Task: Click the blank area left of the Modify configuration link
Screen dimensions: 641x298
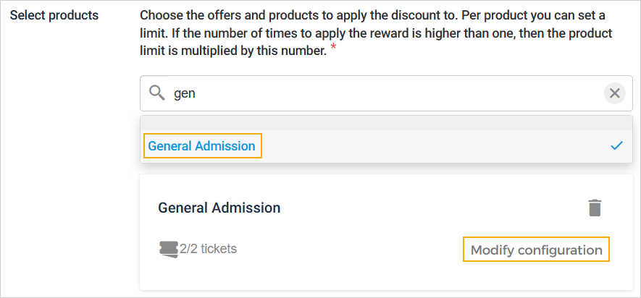Action: coord(348,250)
